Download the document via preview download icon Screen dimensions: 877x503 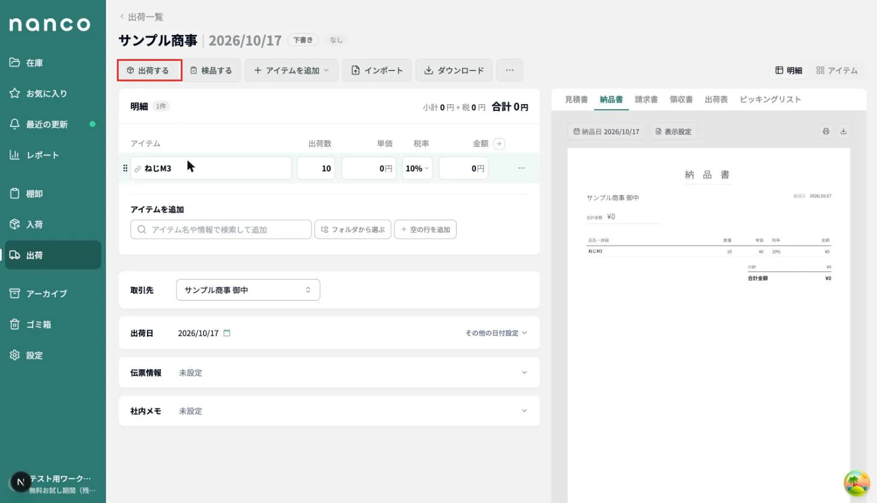pos(843,131)
